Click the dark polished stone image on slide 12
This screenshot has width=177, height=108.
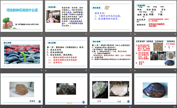155,90
